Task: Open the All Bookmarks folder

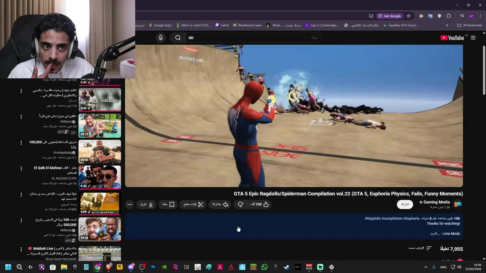Action: (x=470, y=25)
